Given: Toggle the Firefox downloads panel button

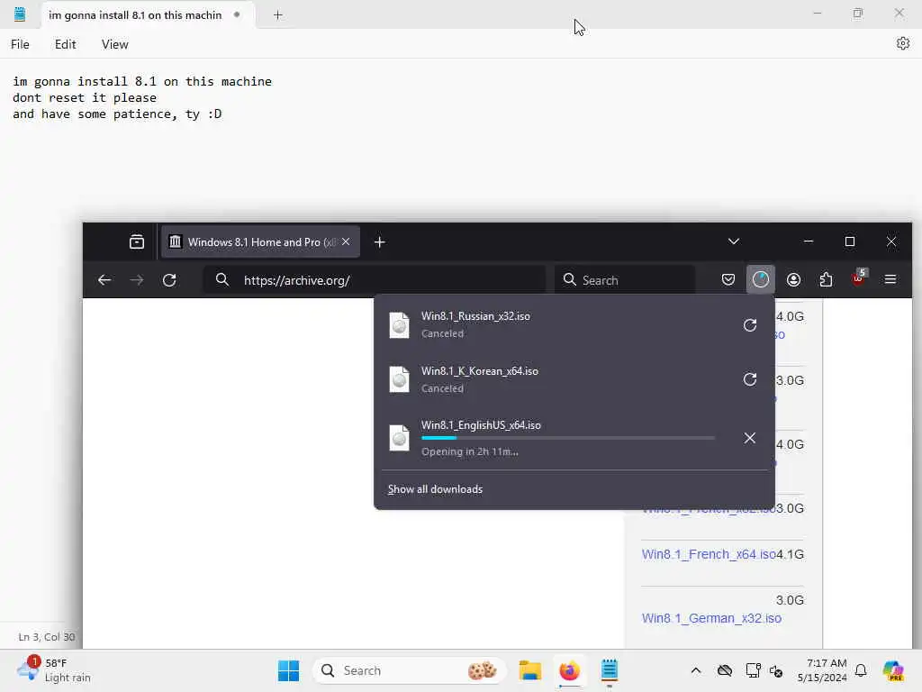Looking at the screenshot, I should (760, 279).
